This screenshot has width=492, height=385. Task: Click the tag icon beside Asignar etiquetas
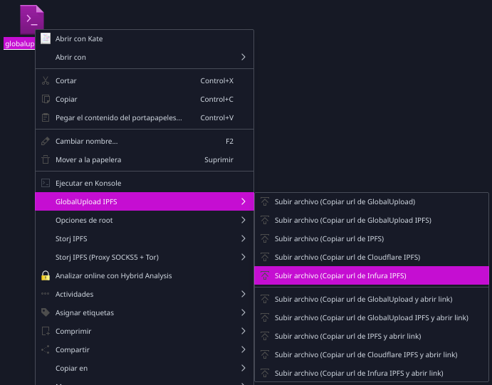coord(46,312)
